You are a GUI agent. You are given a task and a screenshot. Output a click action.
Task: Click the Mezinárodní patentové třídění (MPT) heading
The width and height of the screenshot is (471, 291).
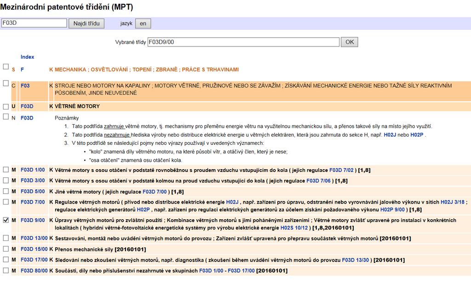pos(67,7)
